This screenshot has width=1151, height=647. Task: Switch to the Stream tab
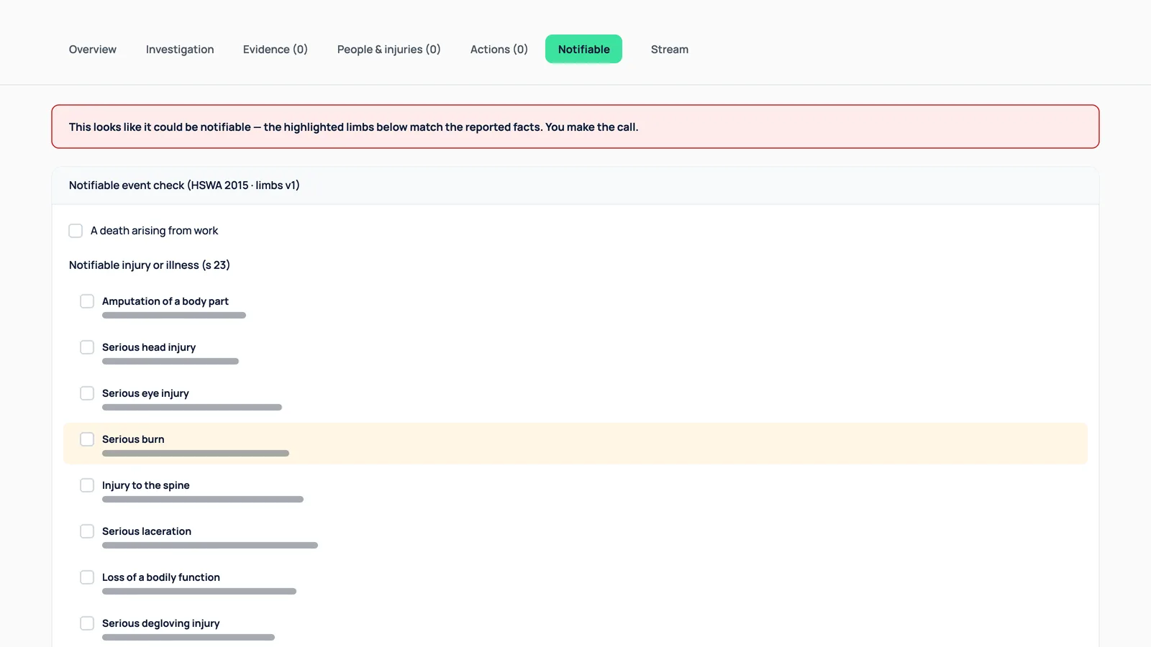pyautogui.click(x=669, y=49)
